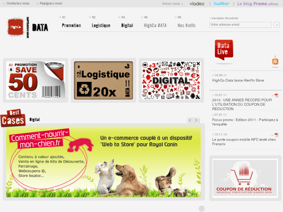Image resolution: width=283 pixels, height=212 pixels.
Task: Open the Logistique 20x cardboard banner
Action: pyautogui.click(x=104, y=81)
